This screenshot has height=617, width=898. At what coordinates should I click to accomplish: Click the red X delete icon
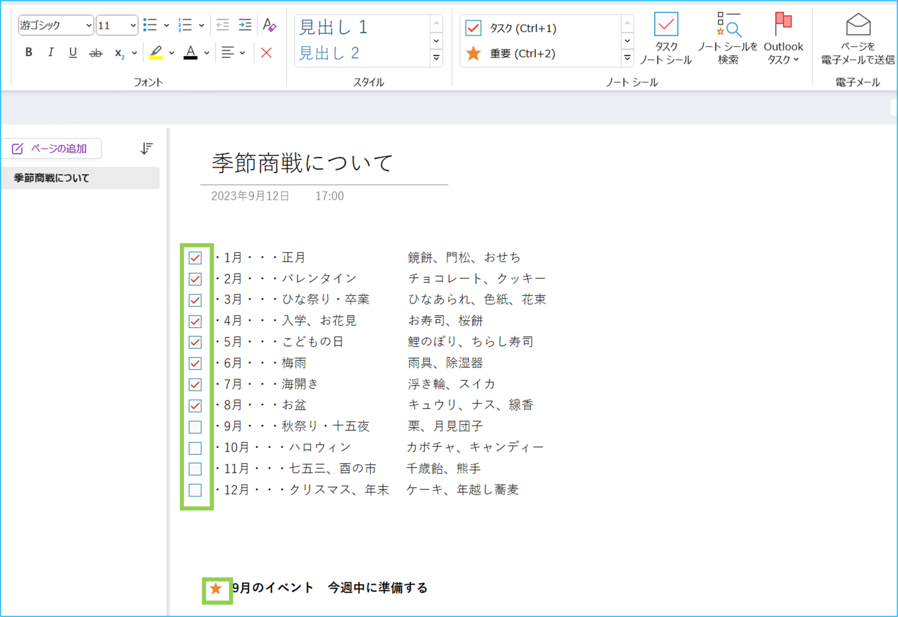tap(266, 53)
